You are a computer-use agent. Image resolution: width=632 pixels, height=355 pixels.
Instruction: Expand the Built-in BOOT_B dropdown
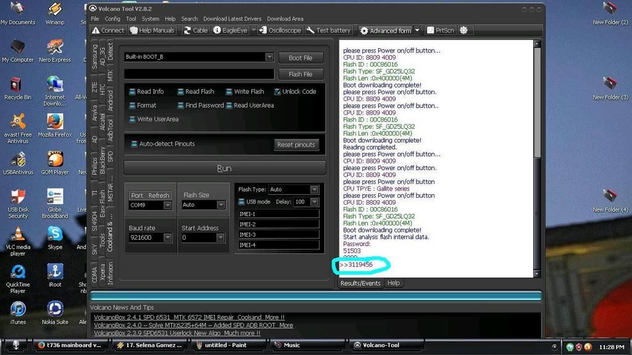point(269,57)
